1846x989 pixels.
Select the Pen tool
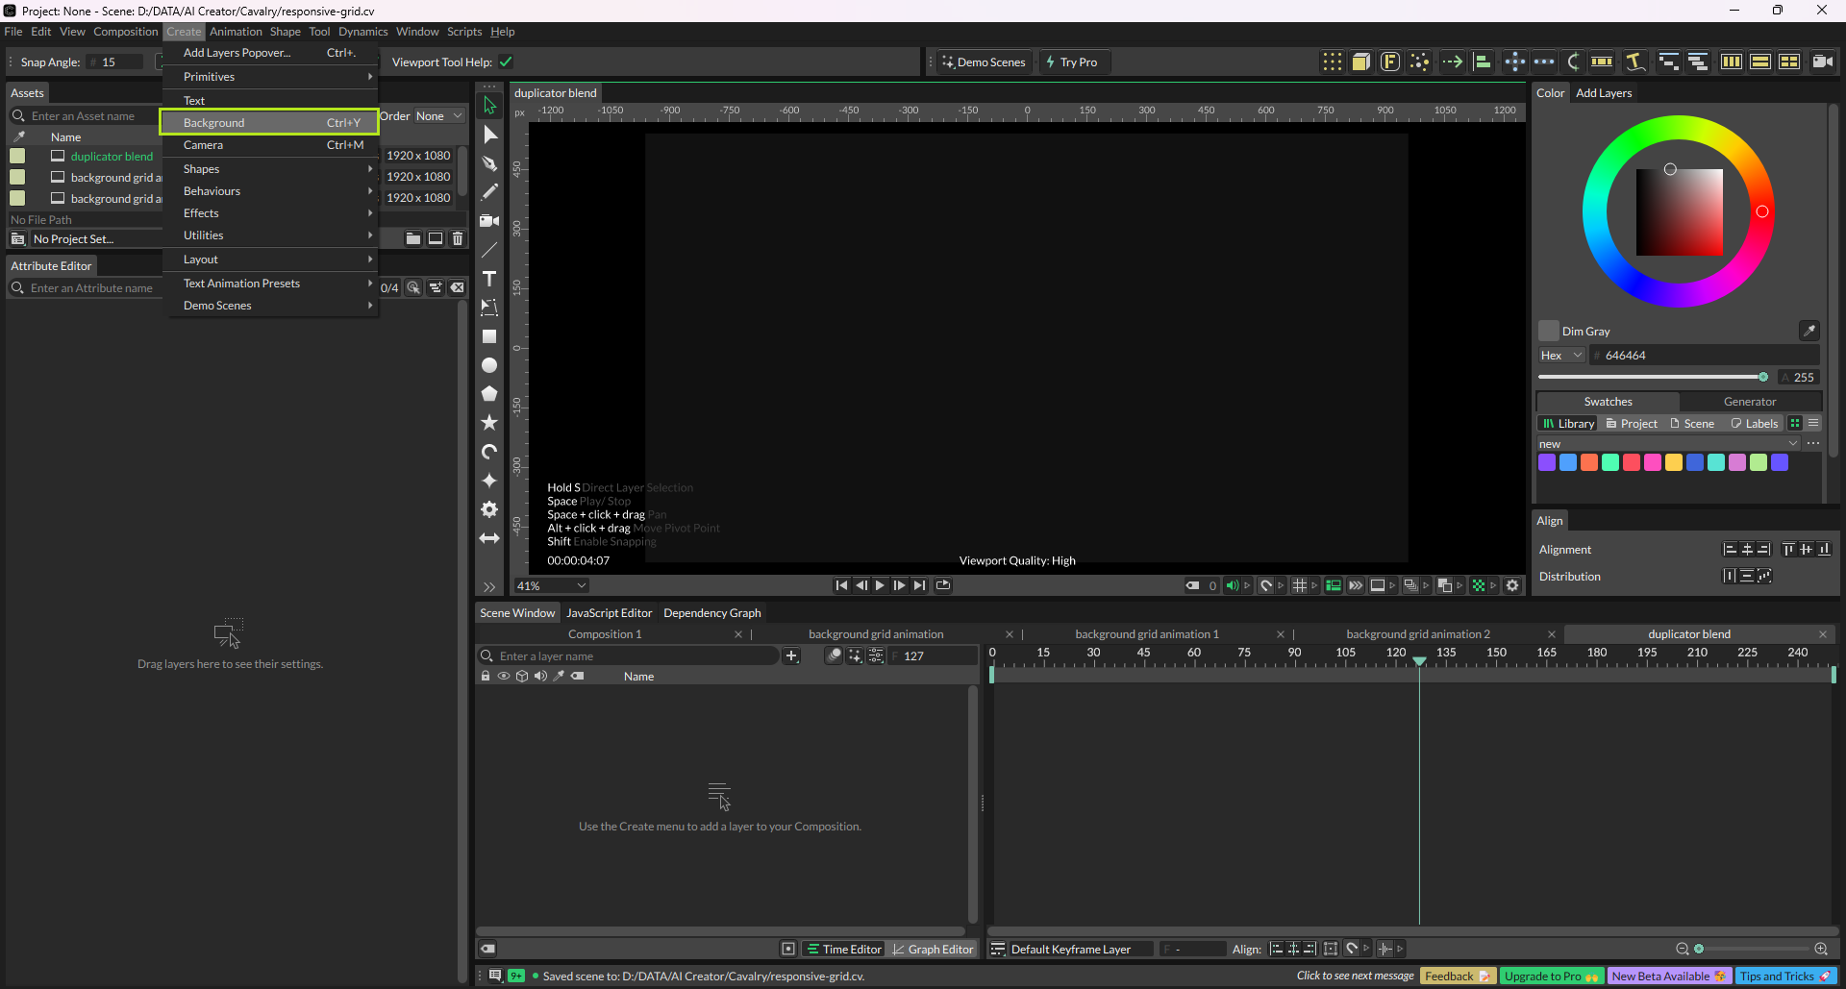489,164
